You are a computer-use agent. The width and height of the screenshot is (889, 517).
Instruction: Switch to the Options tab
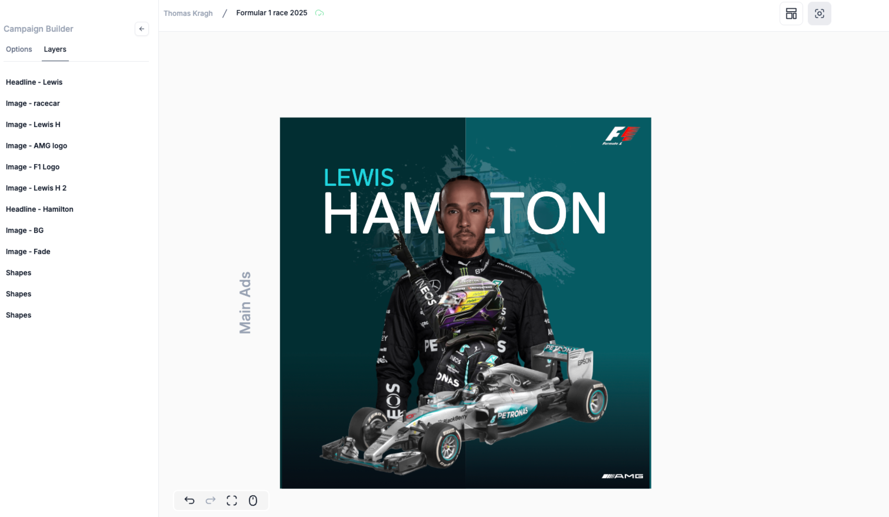[19, 49]
